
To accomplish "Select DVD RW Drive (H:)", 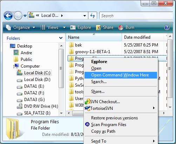I will 41,106.
